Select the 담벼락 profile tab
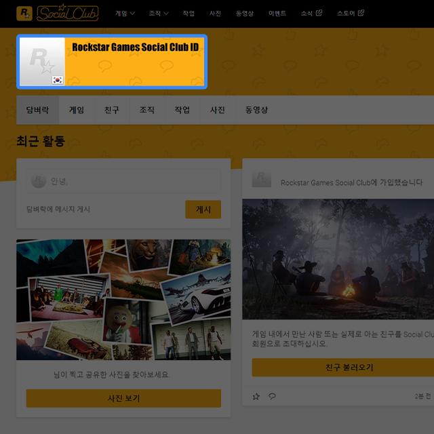Image resolution: width=434 pixels, height=434 pixels. pyautogui.click(x=38, y=110)
